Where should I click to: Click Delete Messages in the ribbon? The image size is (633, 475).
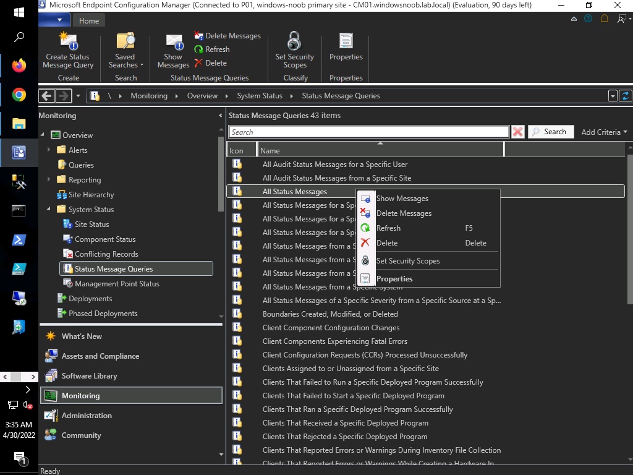pos(227,36)
